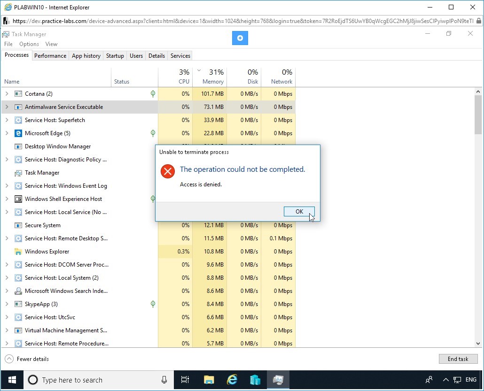This screenshot has height=391, width=484.
Task: Click the green leaf icon beside Cortana
Action: [x=153, y=94]
